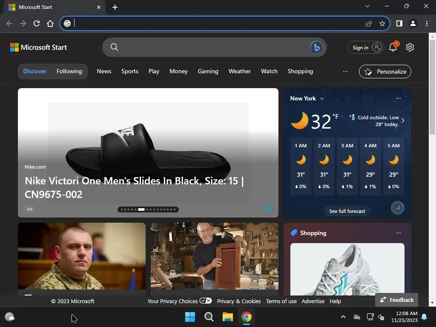The height and width of the screenshot is (327, 436).
Task: Click the Microsoft Start logo
Action: click(38, 47)
